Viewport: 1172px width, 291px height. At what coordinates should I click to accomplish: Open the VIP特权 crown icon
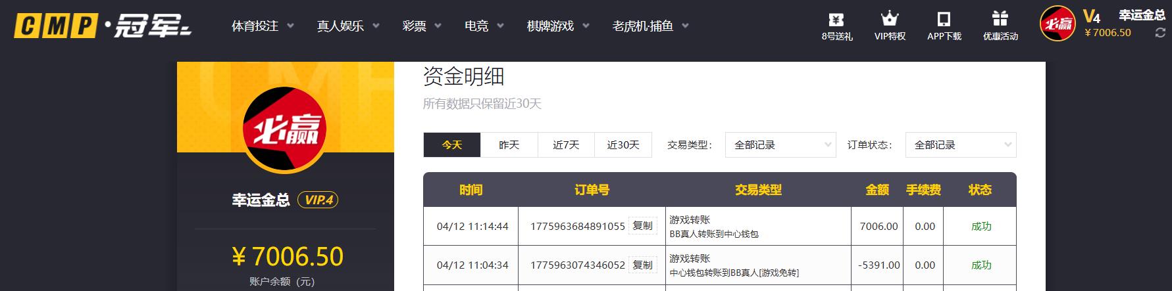[x=890, y=20]
